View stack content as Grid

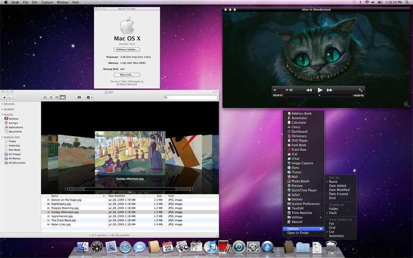332,228
